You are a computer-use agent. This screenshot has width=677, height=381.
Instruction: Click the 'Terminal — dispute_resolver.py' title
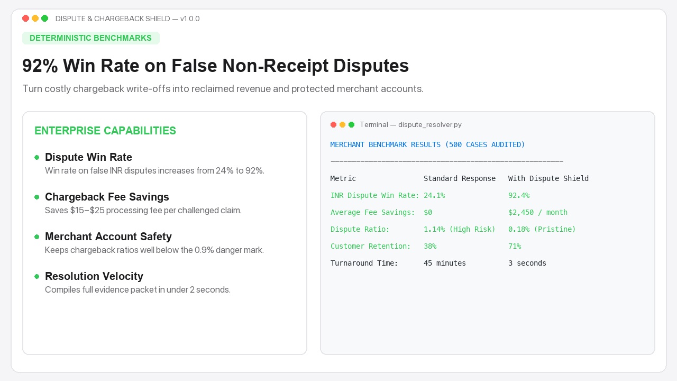[x=410, y=125]
